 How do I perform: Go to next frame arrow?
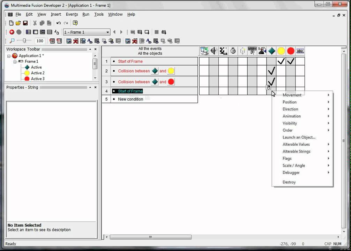tap(121, 32)
